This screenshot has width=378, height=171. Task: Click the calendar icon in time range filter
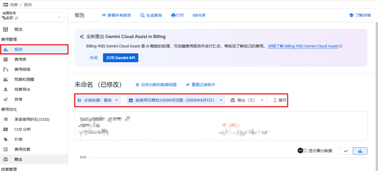(x=131, y=100)
